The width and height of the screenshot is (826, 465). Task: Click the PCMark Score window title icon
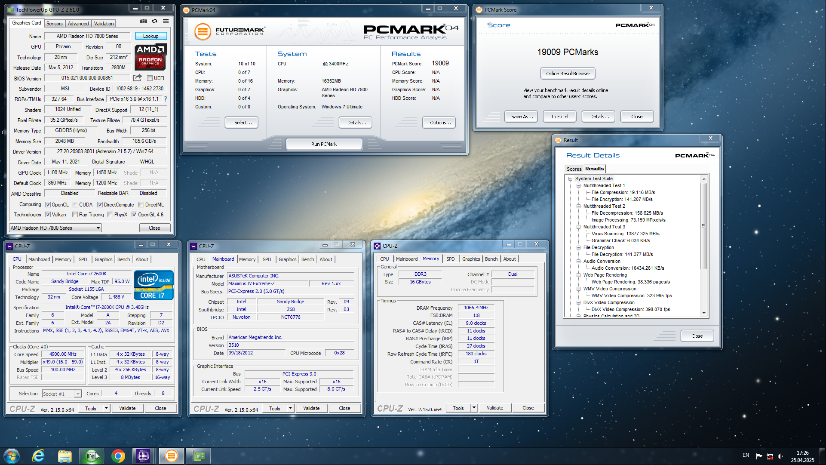[479, 9]
